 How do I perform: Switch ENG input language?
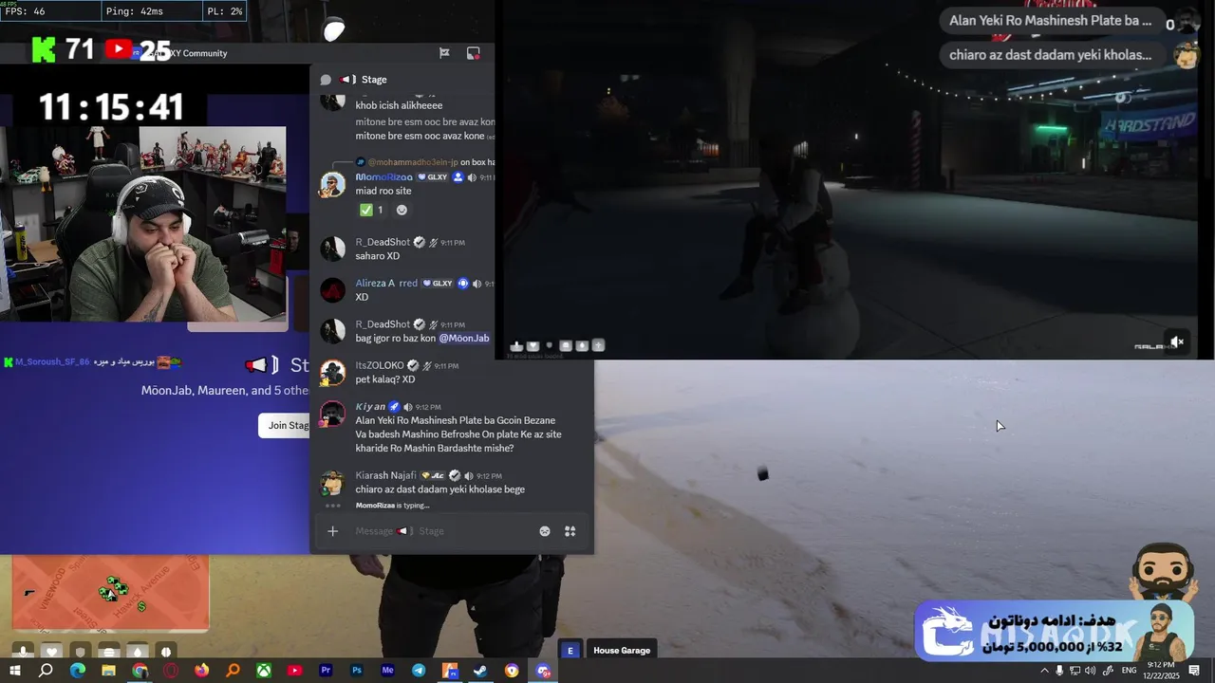(1129, 671)
